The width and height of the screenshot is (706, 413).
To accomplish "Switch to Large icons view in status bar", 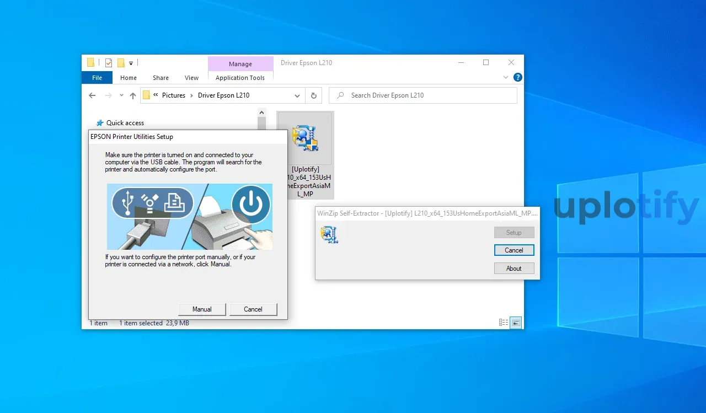I will (x=516, y=323).
